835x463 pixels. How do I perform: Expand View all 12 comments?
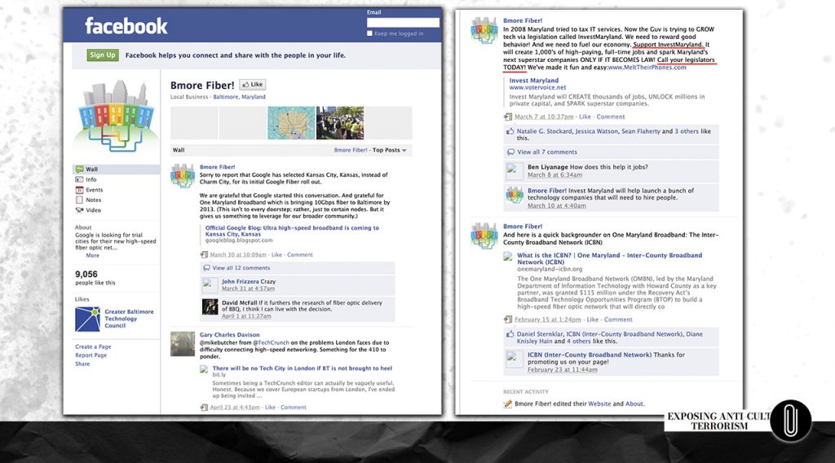click(241, 268)
